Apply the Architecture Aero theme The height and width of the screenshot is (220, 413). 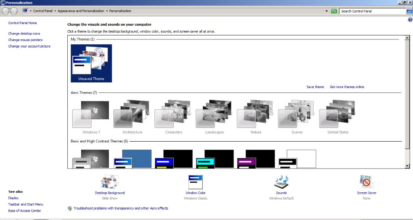point(132,117)
